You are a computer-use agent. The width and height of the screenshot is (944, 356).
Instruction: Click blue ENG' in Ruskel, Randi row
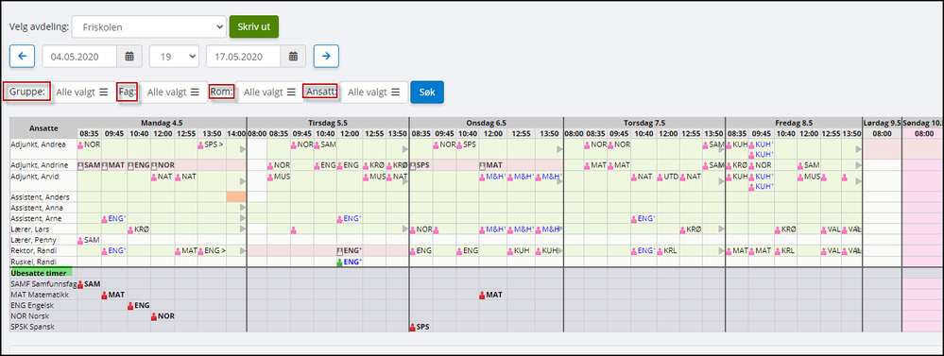tap(352, 263)
